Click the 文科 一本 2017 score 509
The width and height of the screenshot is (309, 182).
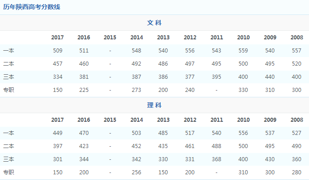[57, 51]
